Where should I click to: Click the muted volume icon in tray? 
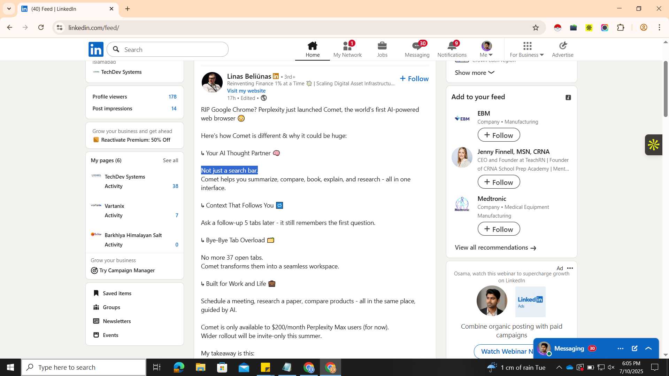coord(611,367)
